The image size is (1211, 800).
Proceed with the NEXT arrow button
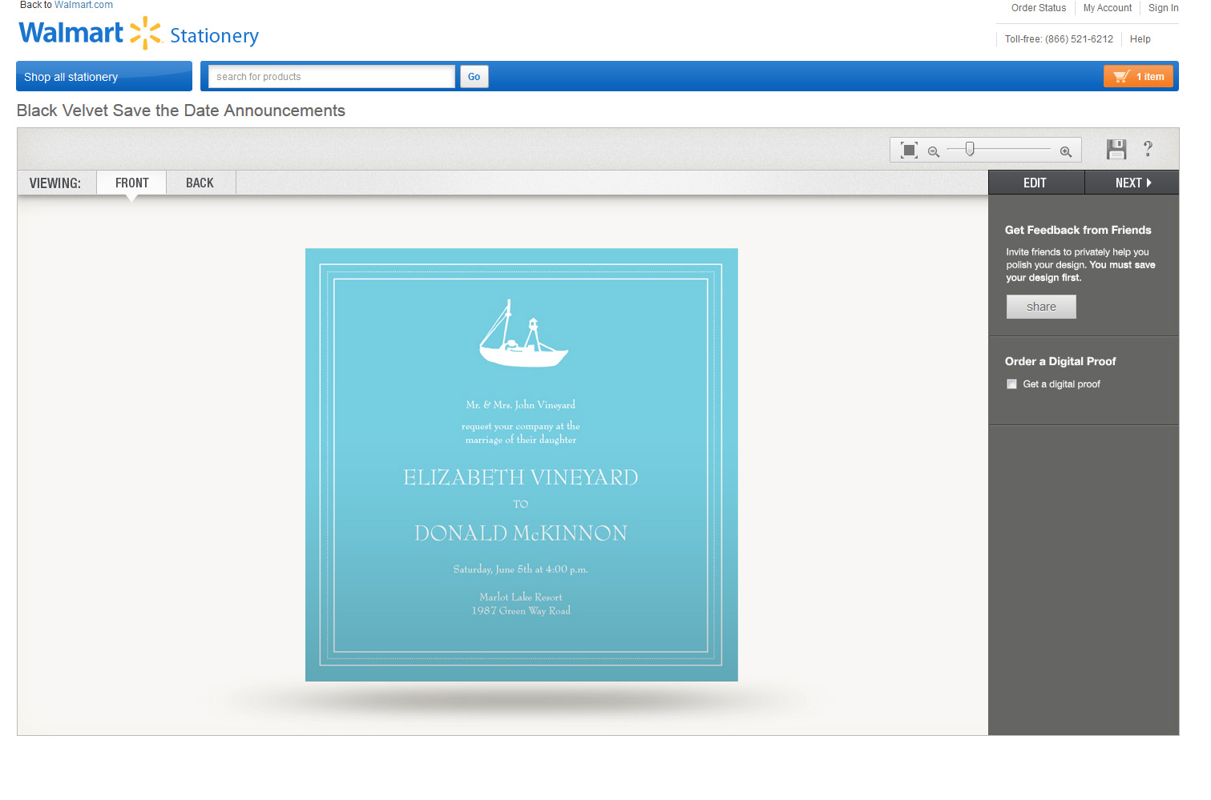pyautogui.click(x=1132, y=183)
